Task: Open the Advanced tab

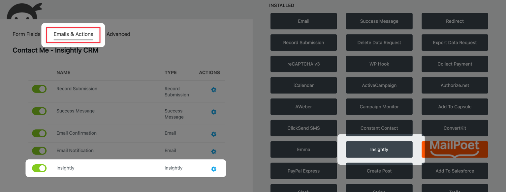Action: (x=118, y=34)
